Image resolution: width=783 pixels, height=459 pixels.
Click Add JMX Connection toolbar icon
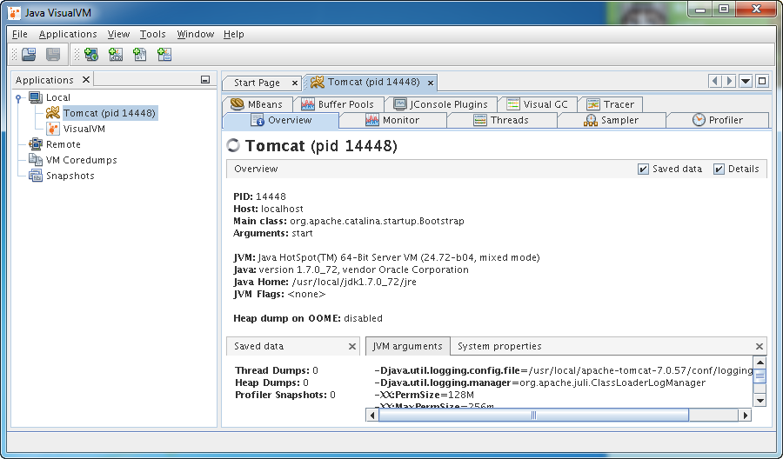pyautogui.click(x=116, y=55)
